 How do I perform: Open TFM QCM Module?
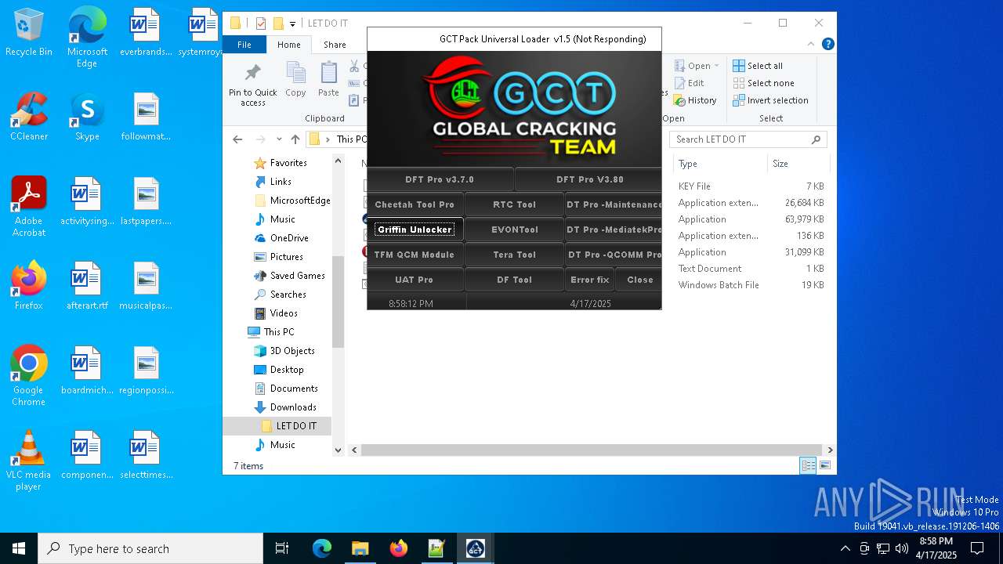coord(415,255)
